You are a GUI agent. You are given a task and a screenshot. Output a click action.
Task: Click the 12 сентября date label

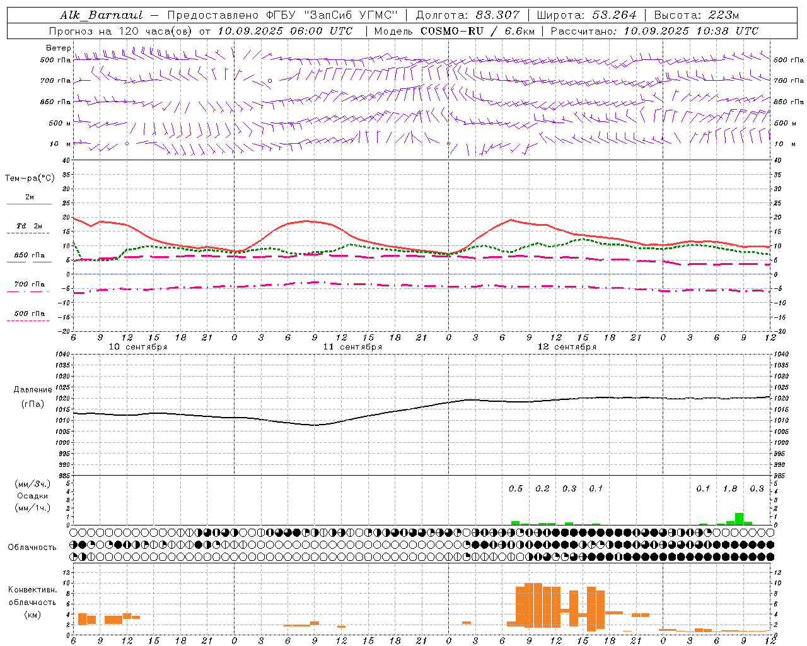click(x=567, y=347)
